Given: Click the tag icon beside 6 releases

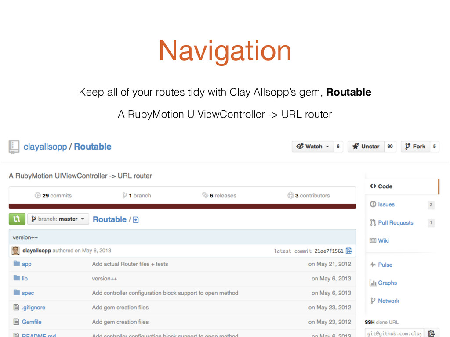Looking at the screenshot, I should [x=205, y=195].
